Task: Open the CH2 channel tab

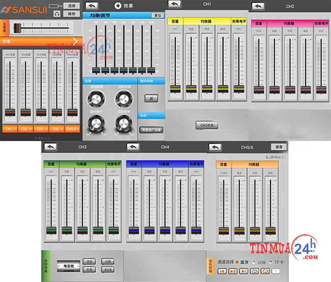Action: click(25, 129)
